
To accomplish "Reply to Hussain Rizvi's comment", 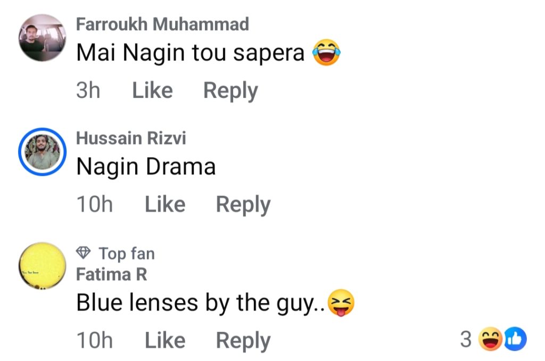I will click(243, 204).
